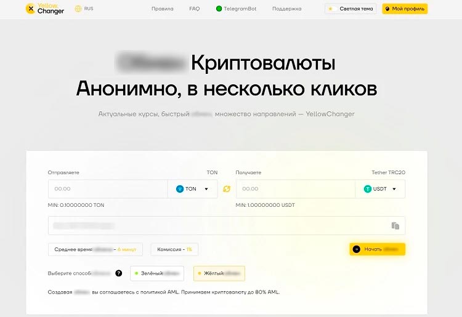The width and height of the screenshot is (462, 317).
Task: Expand the USDT receive currency dropdown arrow
Action: (394, 189)
